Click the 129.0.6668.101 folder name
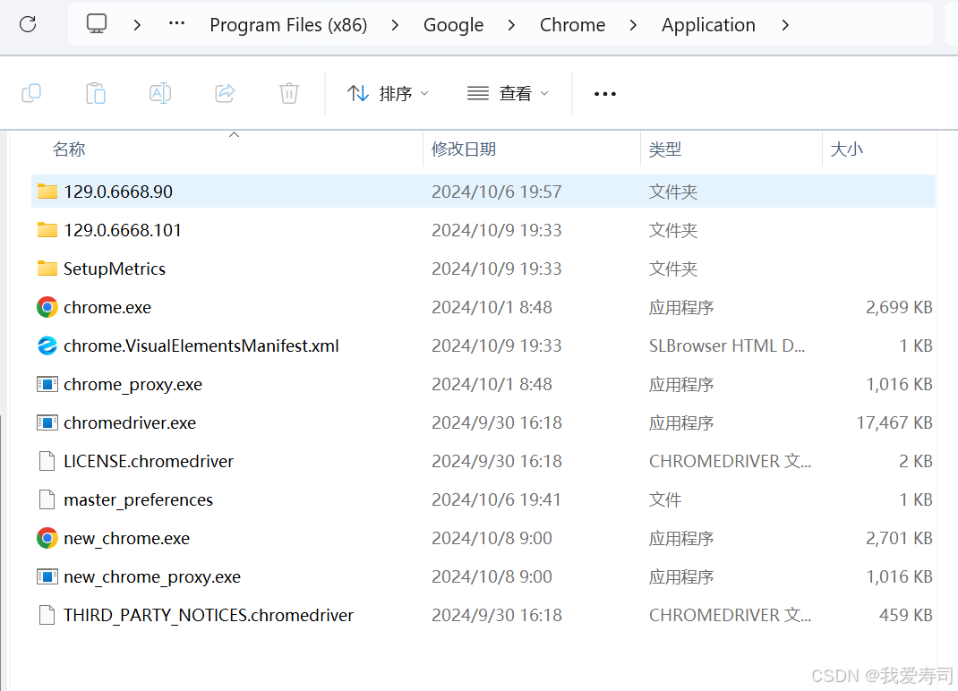This screenshot has height=691, width=958. coord(123,230)
